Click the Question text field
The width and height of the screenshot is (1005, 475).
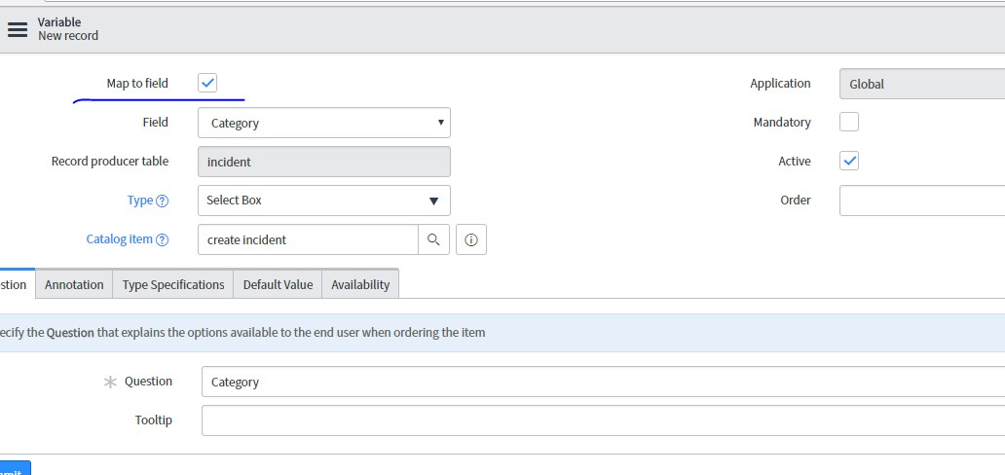(x=603, y=383)
